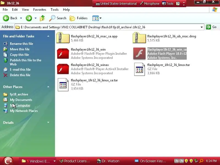This screenshot has height=165, width=220.
Task: Expand the Details panel
Action: pos(48,122)
